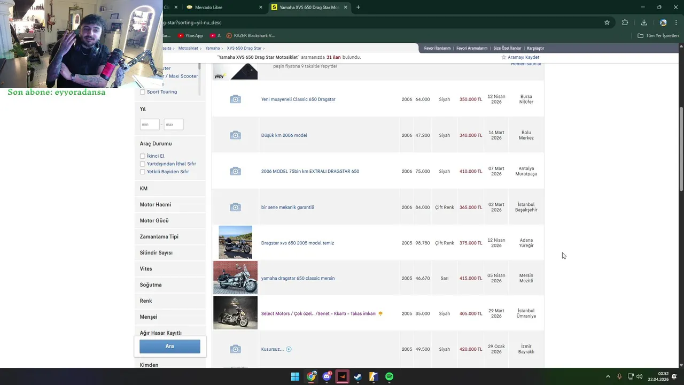The height and width of the screenshot is (385, 684).
Task: Open Favori İlanlarım menu
Action: point(437,48)
